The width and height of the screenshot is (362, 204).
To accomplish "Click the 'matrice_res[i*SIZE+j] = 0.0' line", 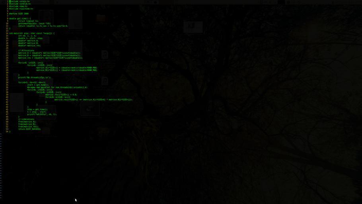I will [x=61, y=95].
